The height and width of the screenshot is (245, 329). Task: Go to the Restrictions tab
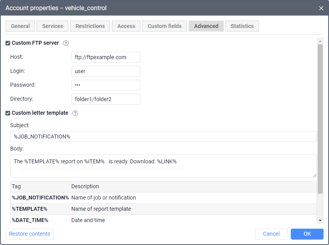click(x=90, y=26)
